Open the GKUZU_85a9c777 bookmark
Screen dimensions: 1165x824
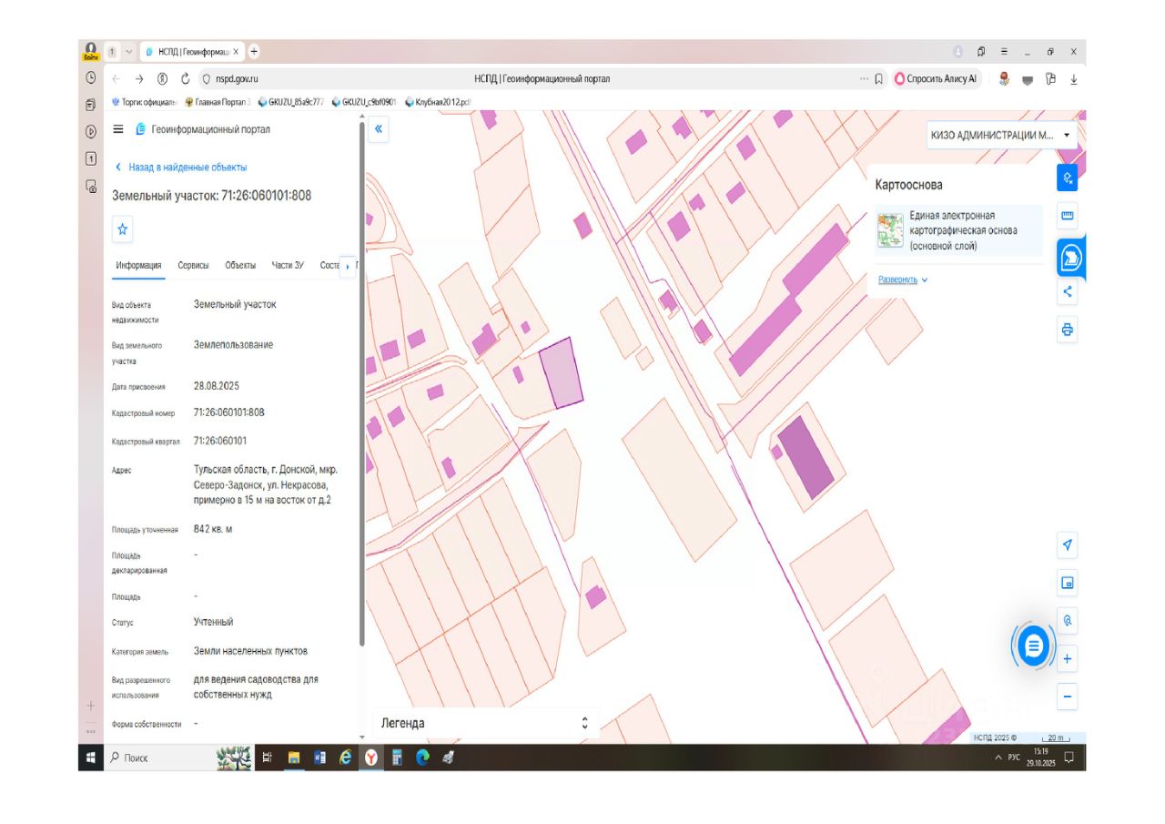pyautogui.click(x=291, y=102)
